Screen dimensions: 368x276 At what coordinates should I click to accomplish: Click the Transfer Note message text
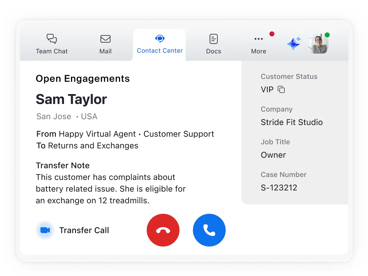(110, 189)
